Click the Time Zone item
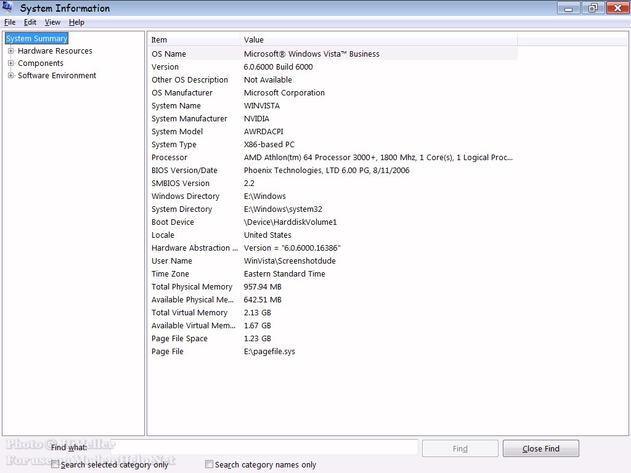The image size is (631, 473). pyautogui.click(x=170, y=273)
